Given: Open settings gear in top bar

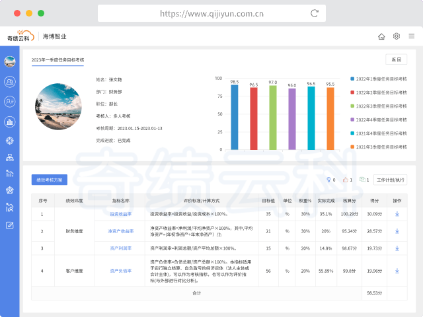Looking at the screenshot, I should point(397,36).
